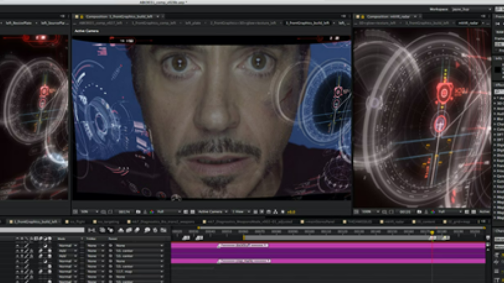Toggle quality switch on '117. map' parented layer
Image resolution: width=504 pixels, height=283 pixels.
[x=26, y=271]
